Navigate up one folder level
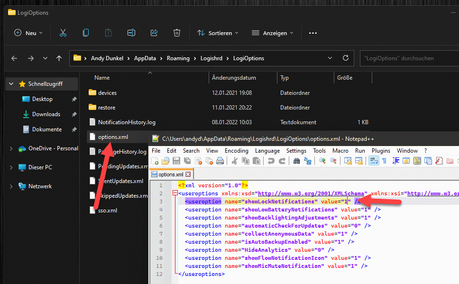 [59, 58]
